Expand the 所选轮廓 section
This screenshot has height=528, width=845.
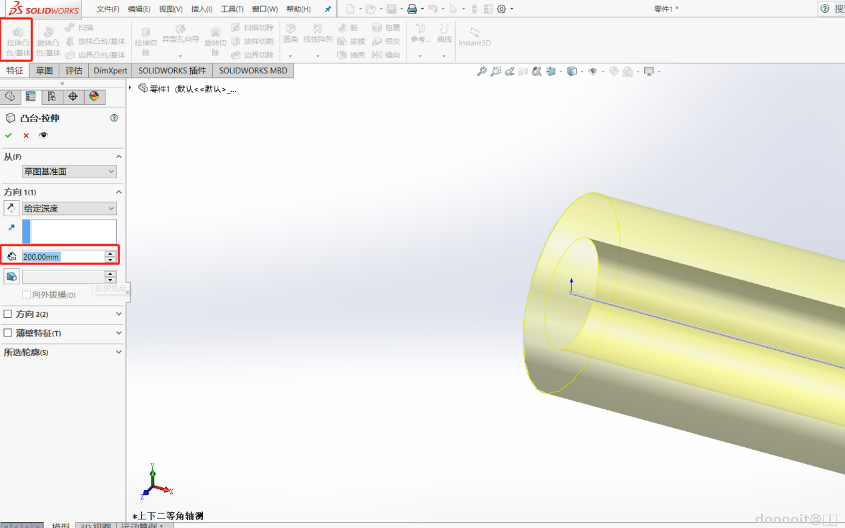point(119,352)
